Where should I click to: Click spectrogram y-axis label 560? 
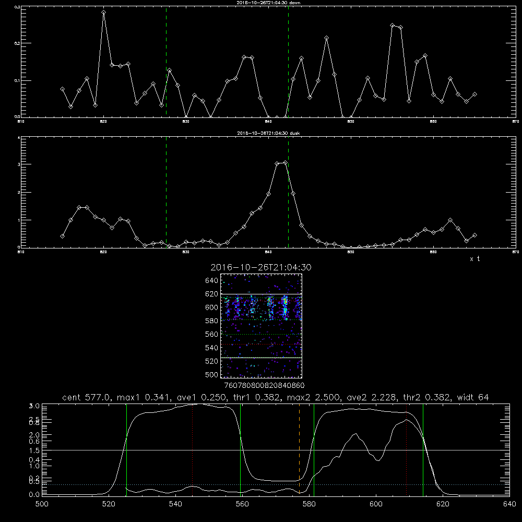(212, 334)
